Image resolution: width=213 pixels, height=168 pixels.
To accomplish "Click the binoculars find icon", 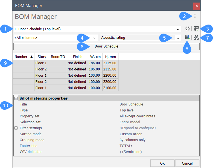I will pyautogui.click(x=196, y=37).
